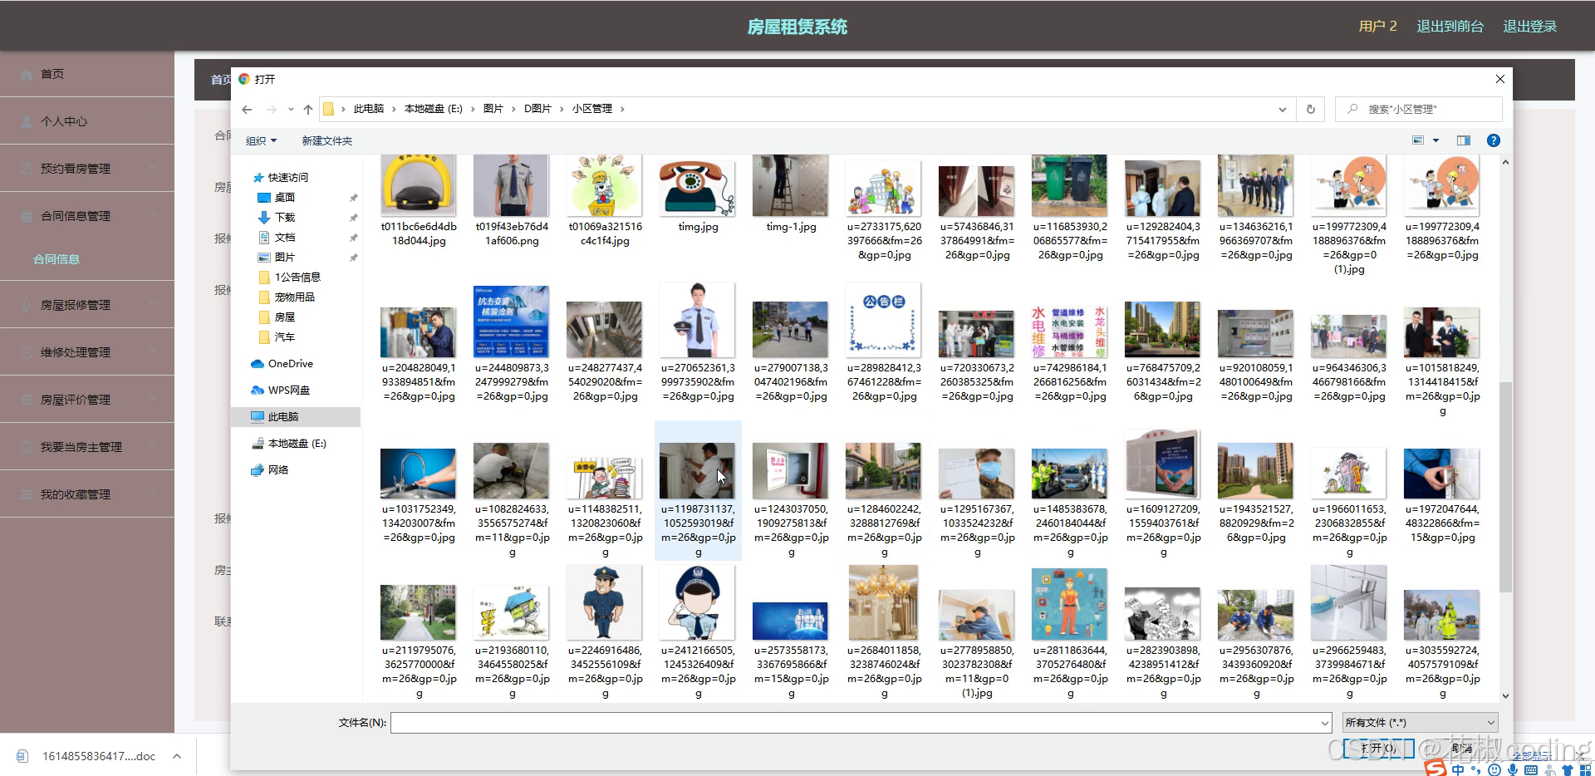Click 本地磁盘 (E:) in address breadcrumb

pyautogui.click(x=433, y=109)
